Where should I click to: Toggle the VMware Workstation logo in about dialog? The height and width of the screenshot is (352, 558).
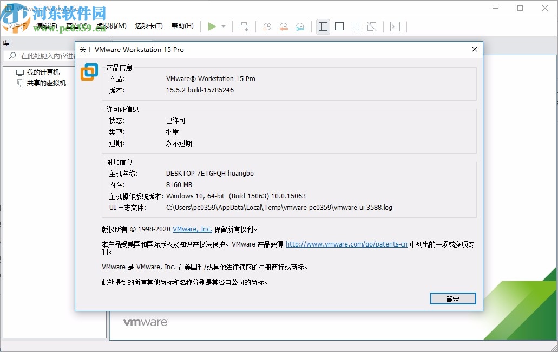click(x=89, y=71)
